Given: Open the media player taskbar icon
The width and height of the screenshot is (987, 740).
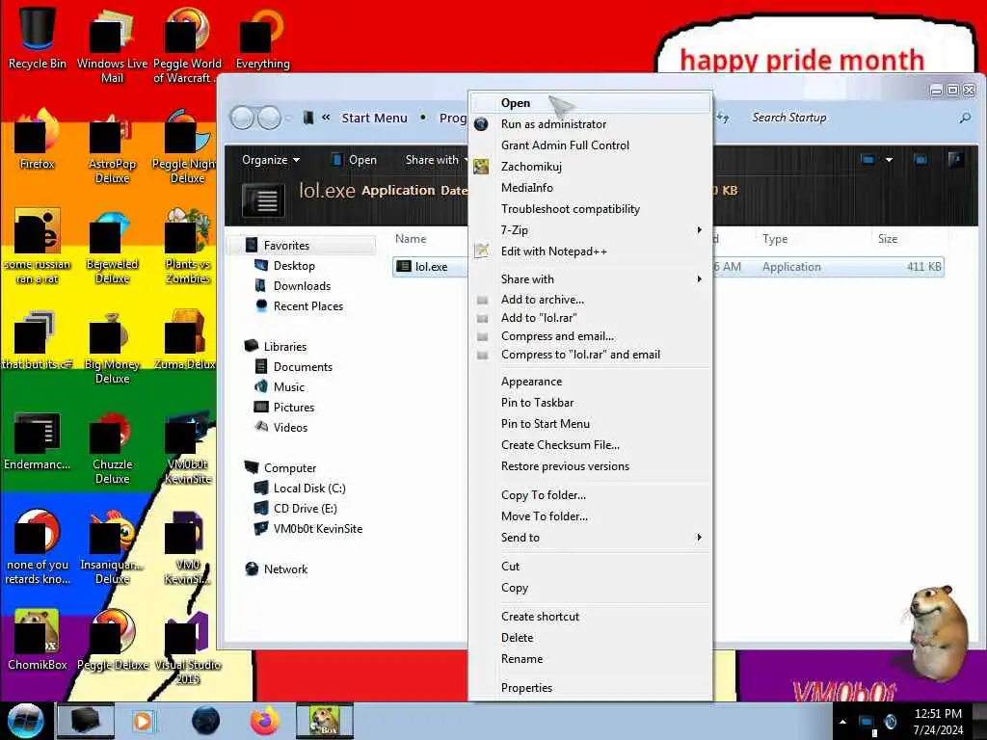Looking at the screenshot, I should click(x=143, y=721).
